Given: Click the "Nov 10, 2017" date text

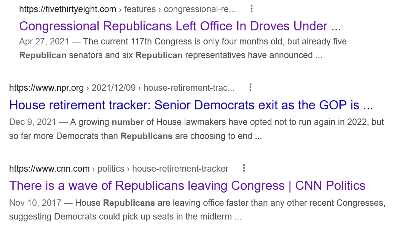Looking at the screenshot, I should 35,203.
